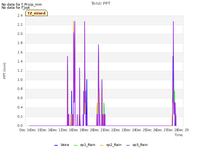Click the 'No data for f_Pricip_mm' message

click(22, 4)
